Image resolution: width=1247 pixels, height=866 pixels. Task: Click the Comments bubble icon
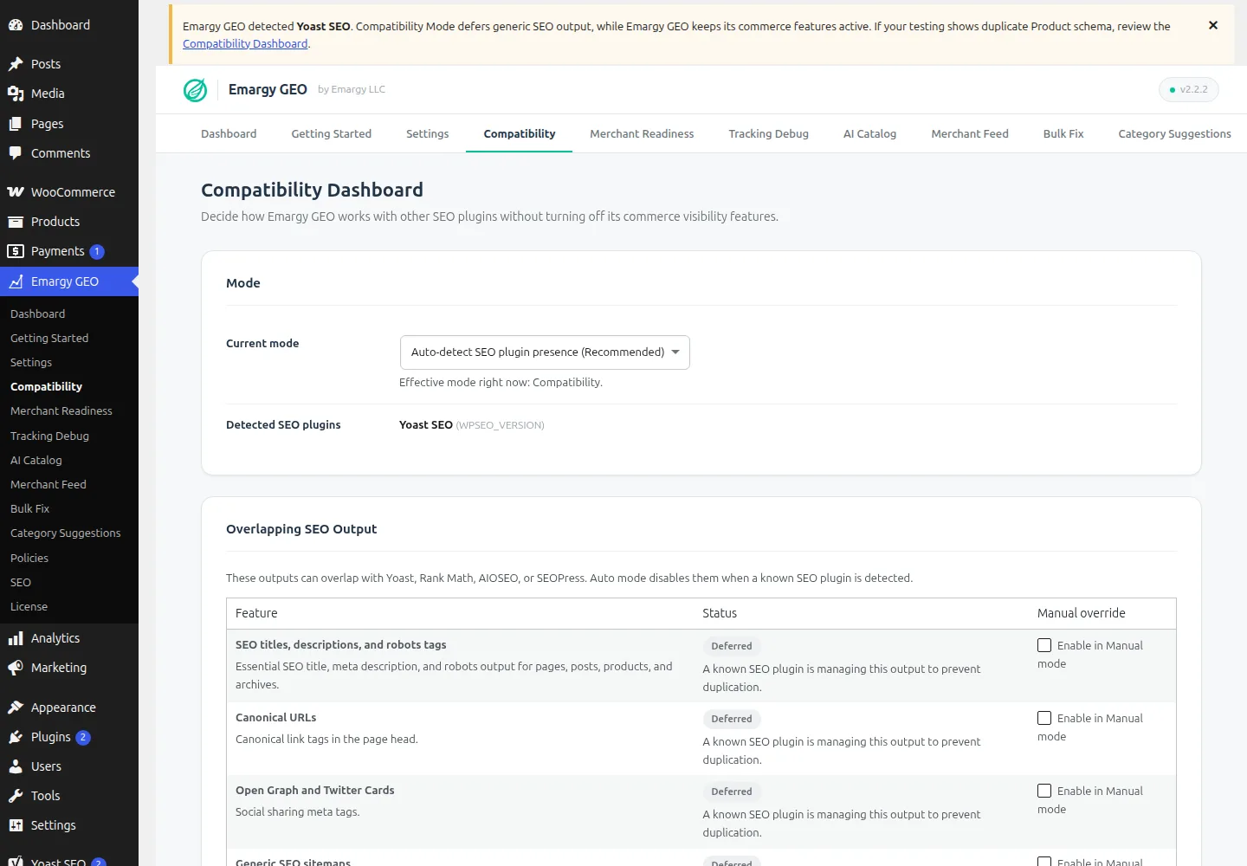point(16,153)
